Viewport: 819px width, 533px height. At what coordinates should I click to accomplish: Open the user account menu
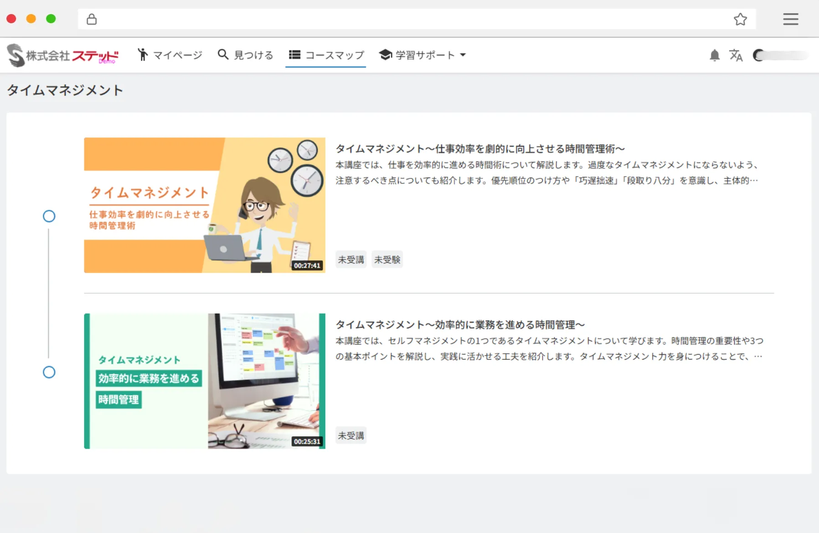pos(781,56)
